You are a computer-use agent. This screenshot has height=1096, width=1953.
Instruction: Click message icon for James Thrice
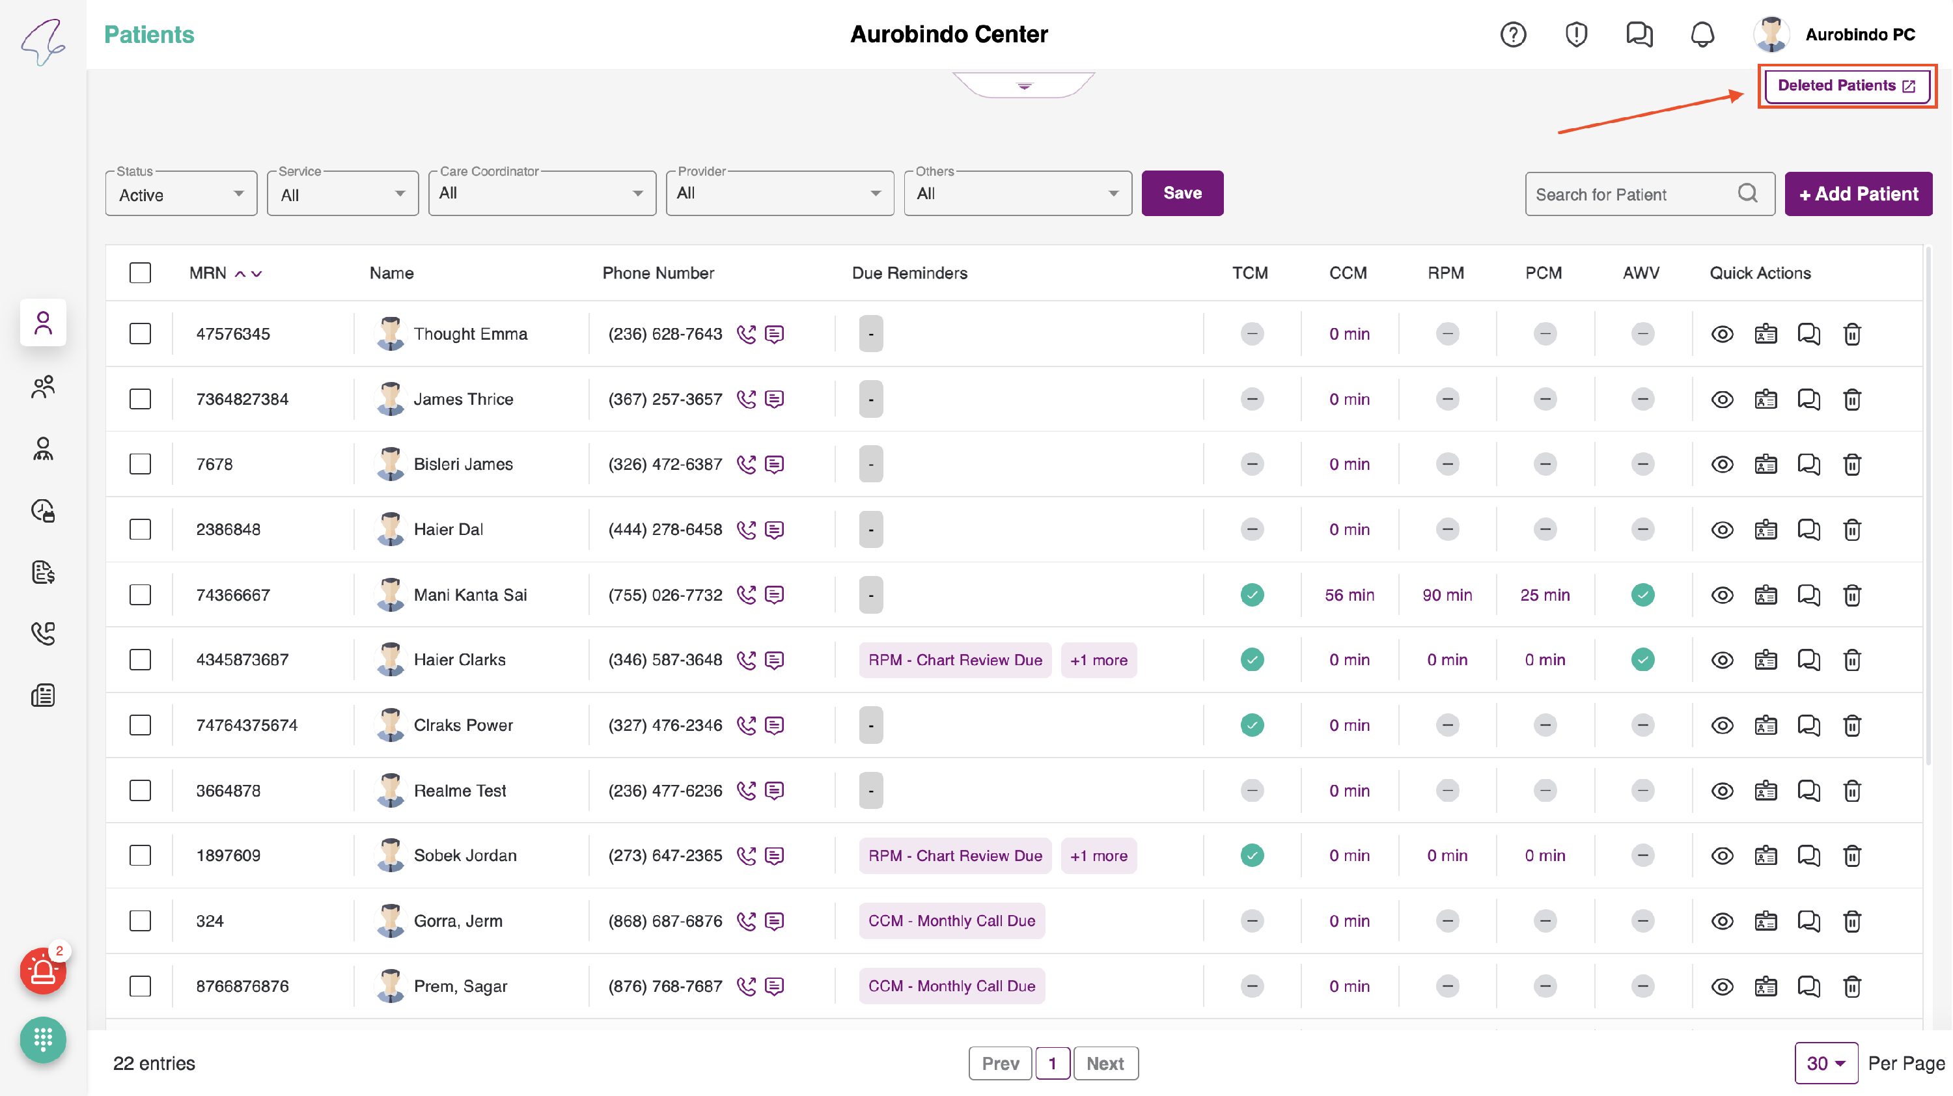[x=774, y=400]
